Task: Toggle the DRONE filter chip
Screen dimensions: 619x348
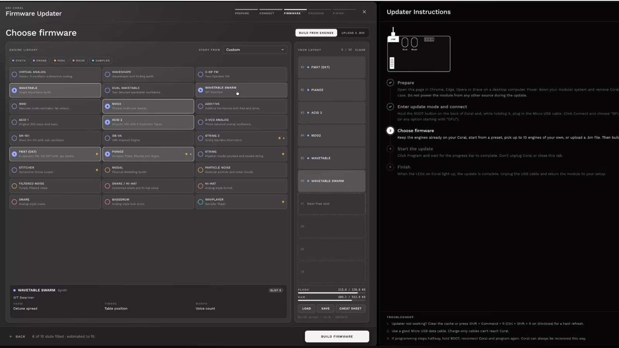Action: coord(40,61)
